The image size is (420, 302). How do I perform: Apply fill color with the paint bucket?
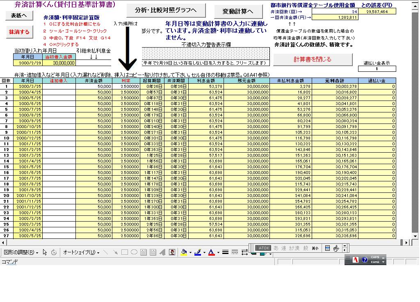click(x=184, y=252)
